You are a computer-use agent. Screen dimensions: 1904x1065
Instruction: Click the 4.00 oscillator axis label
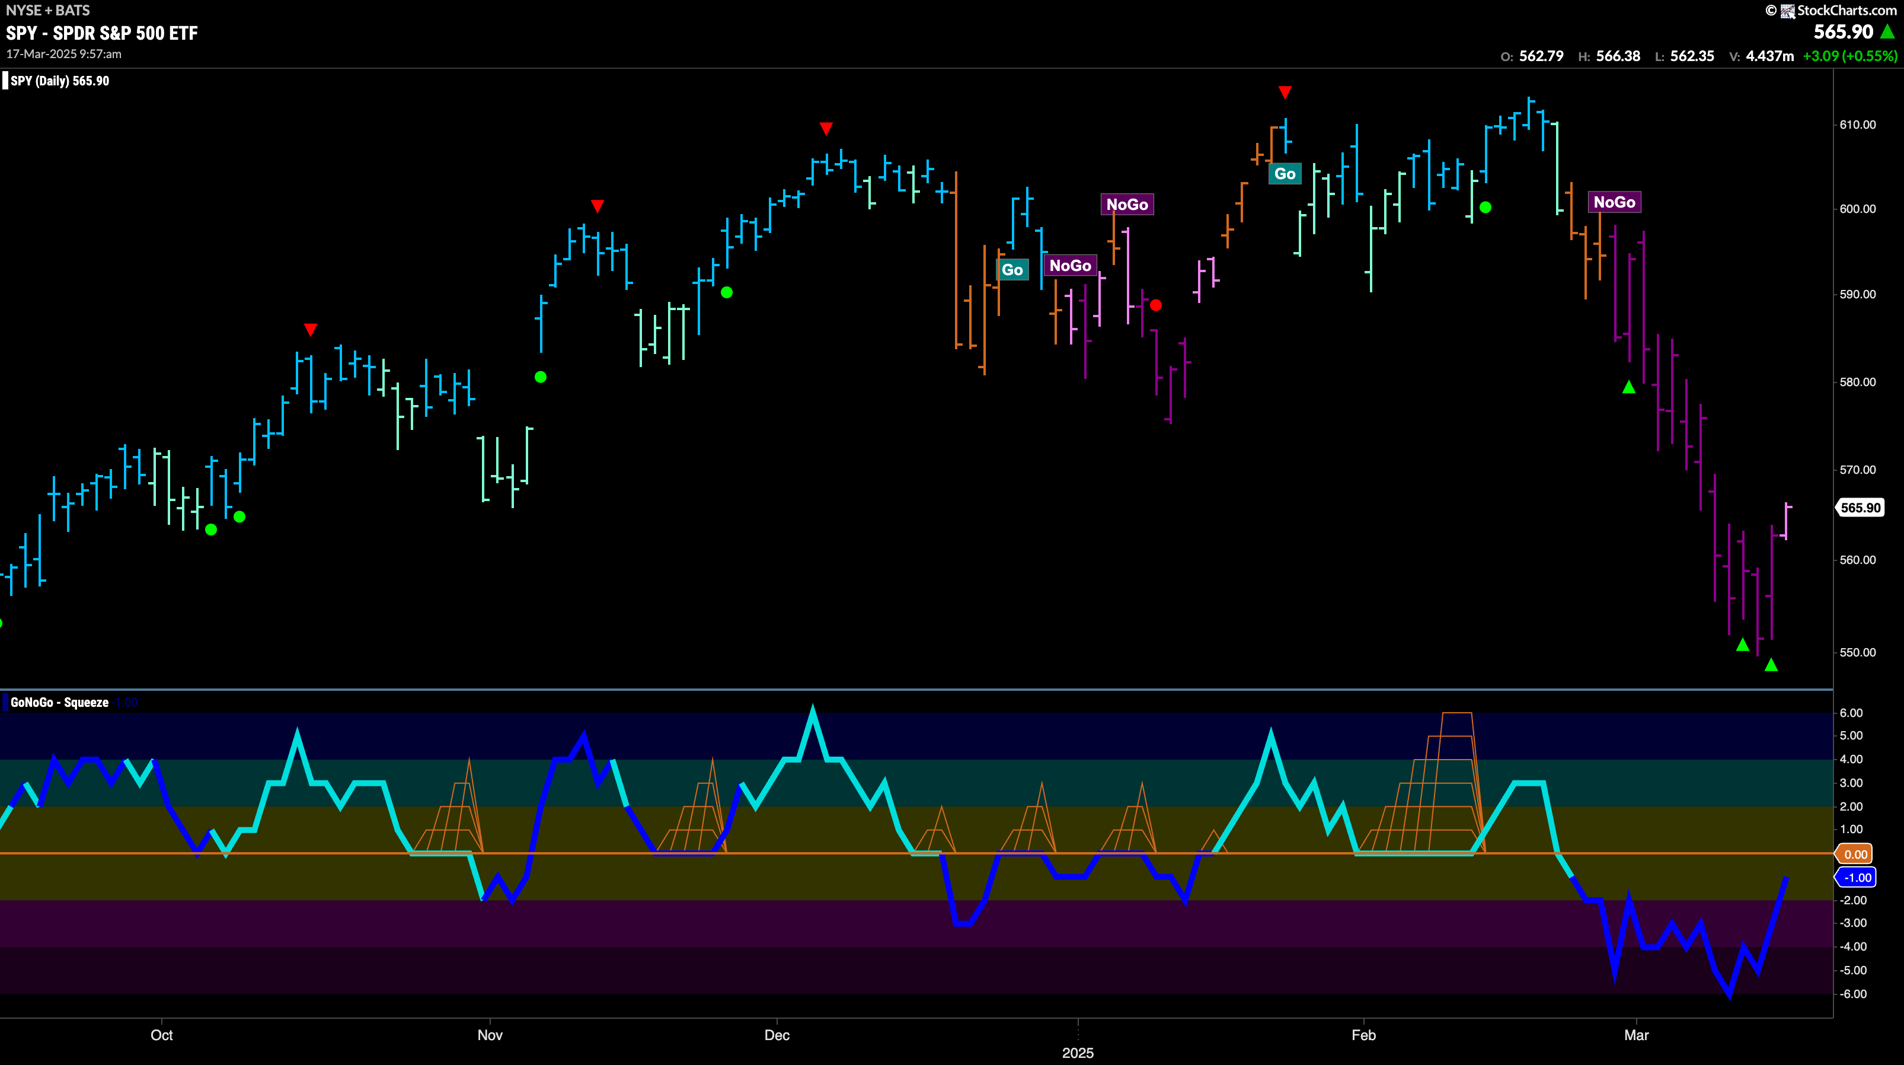(x=1851, y=760)
